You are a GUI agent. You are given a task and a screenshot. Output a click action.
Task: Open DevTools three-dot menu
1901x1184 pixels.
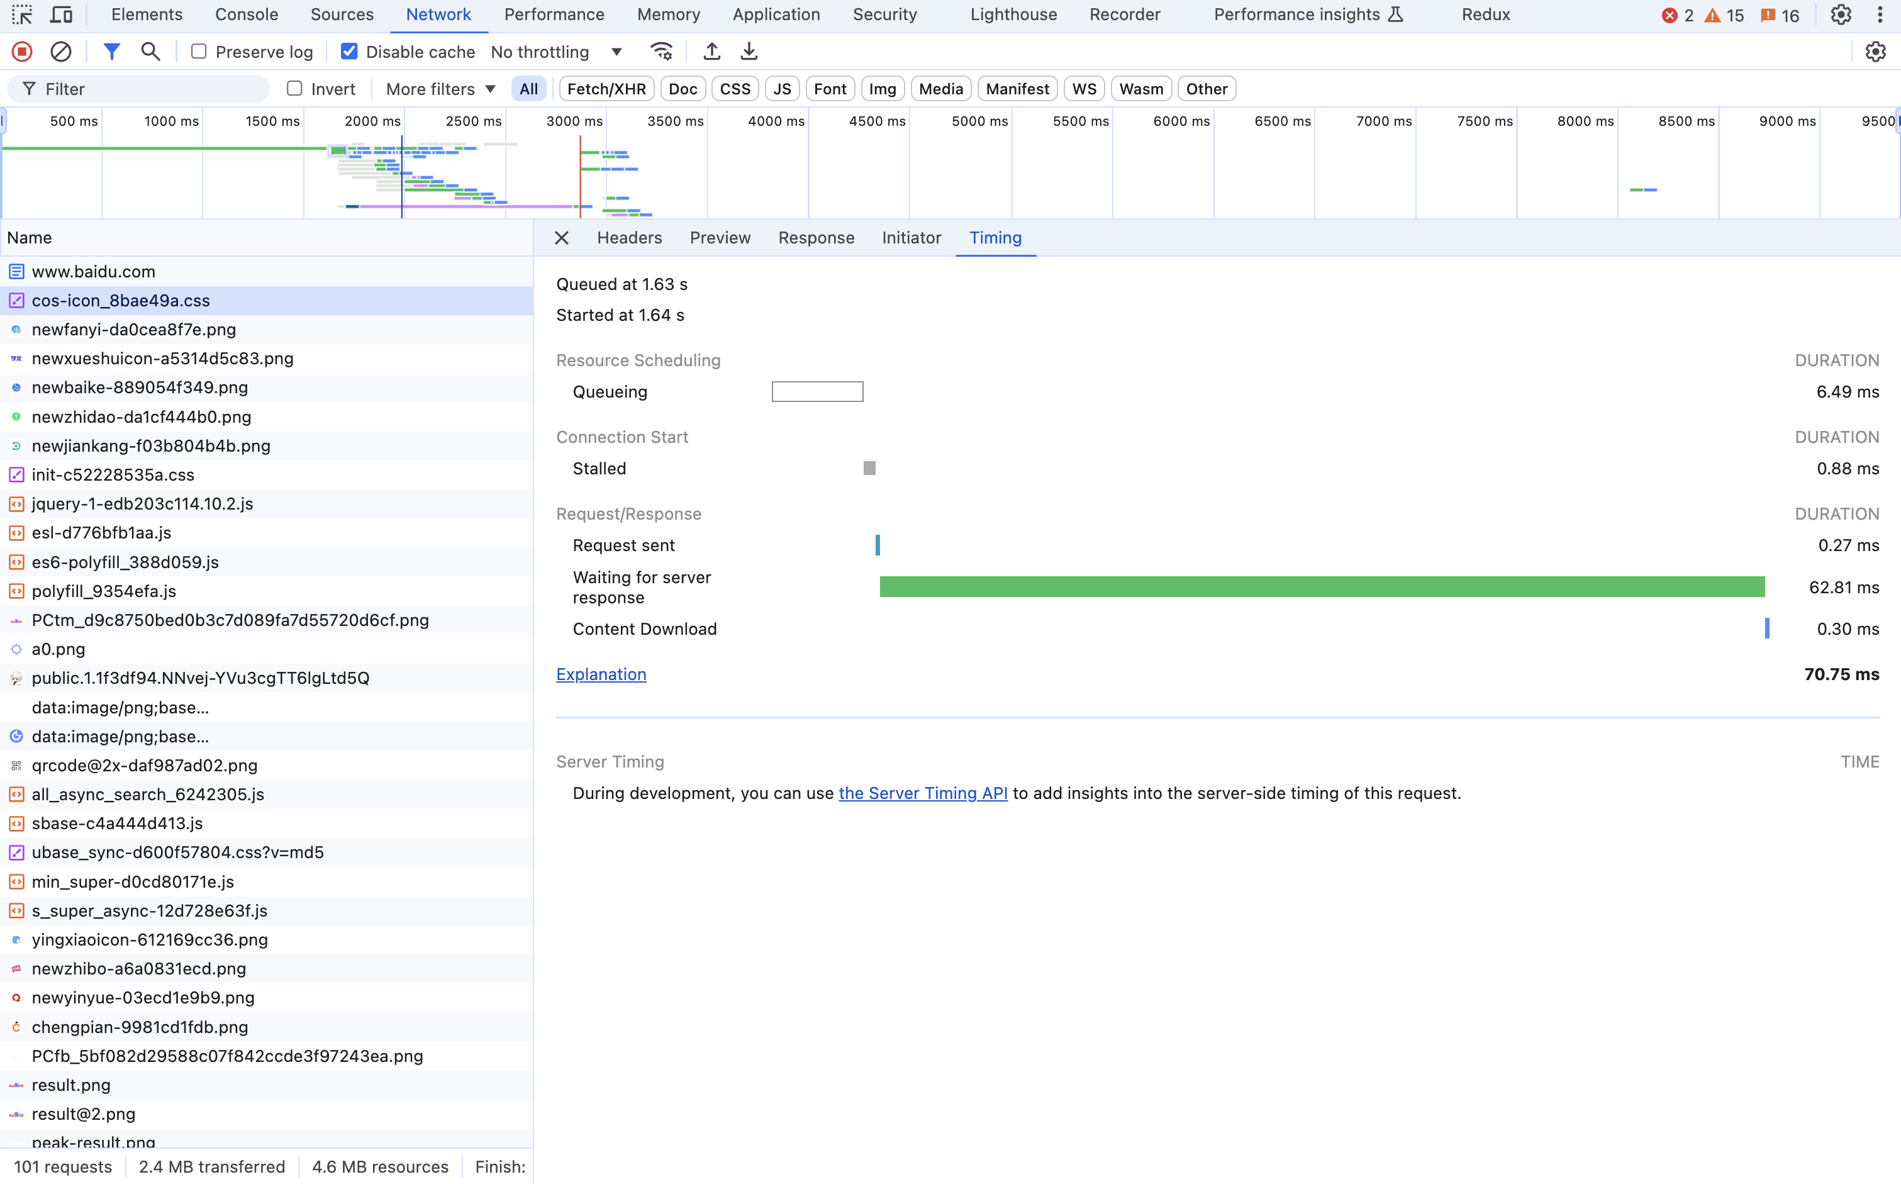(1880, 14)
